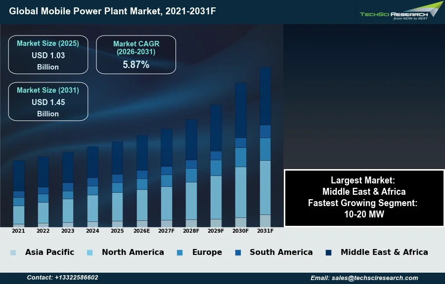
Task: Click the Middle East & Africa legend swatch
Action: 328,252
